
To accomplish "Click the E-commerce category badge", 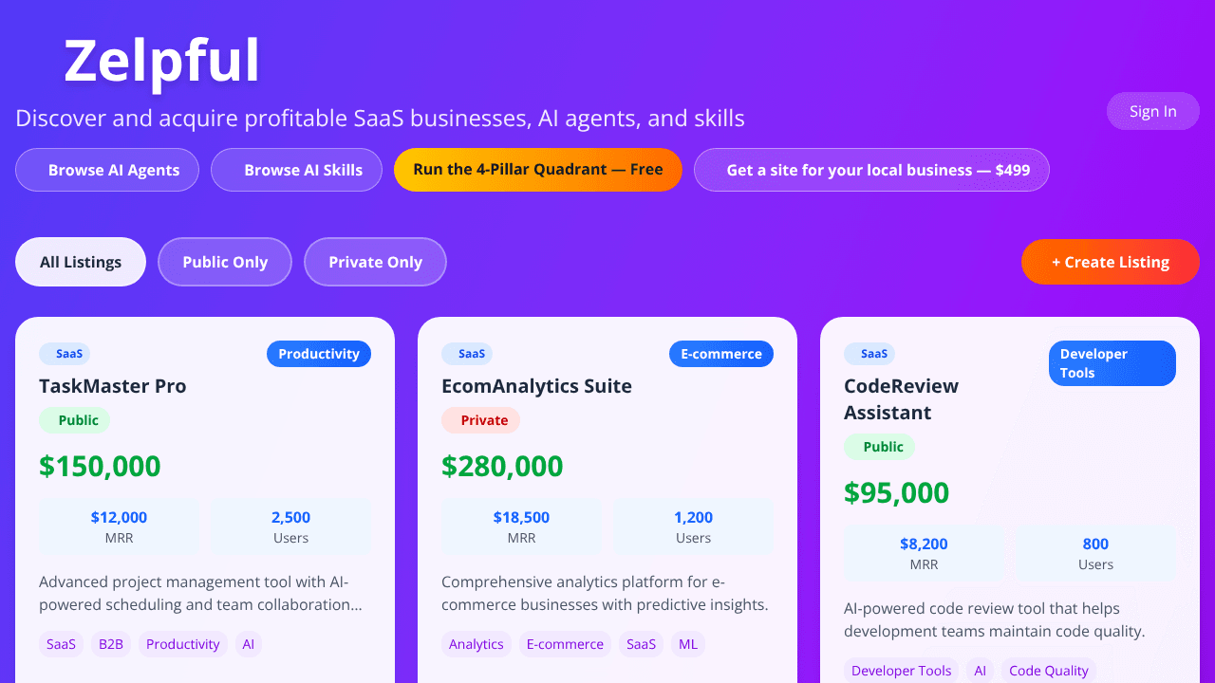I will (x=721, y=354).
